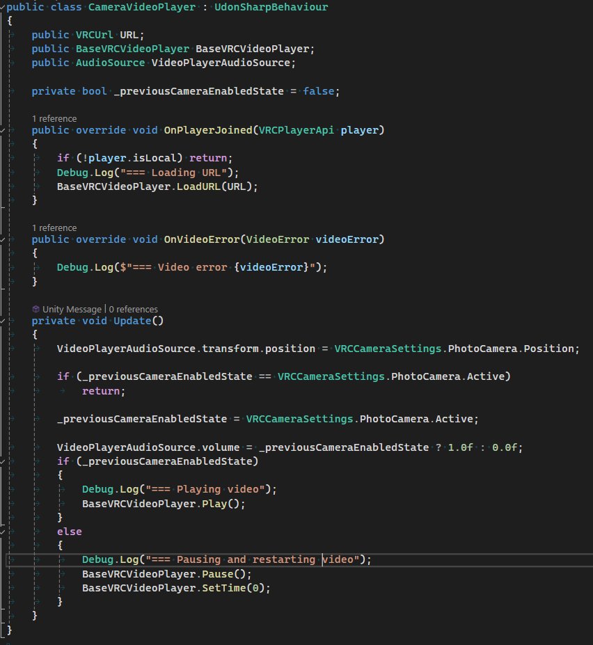Viewport: 593px width, 645px height.
Task: Click the 1.0f literal
Action: (x=461, y=447)
